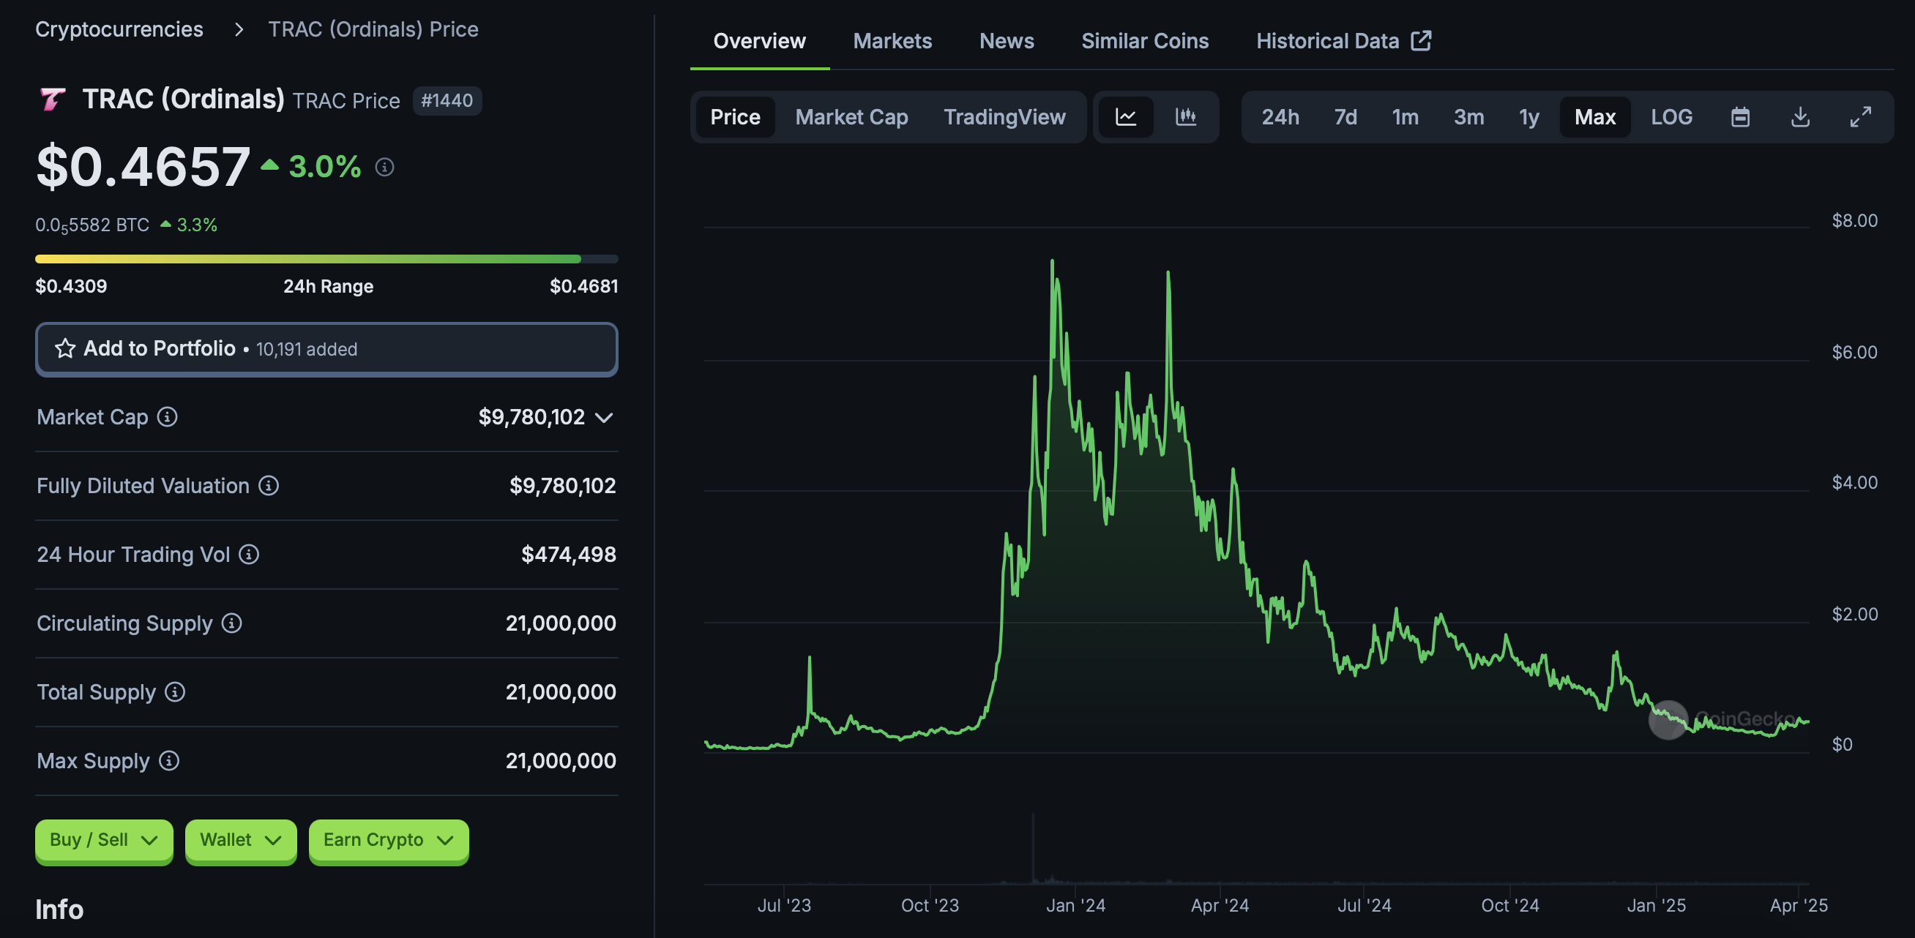Open price change info icon beside 3.0%
The height and width of the screenshot is (938, 1915).
click(x=384, y=168)
